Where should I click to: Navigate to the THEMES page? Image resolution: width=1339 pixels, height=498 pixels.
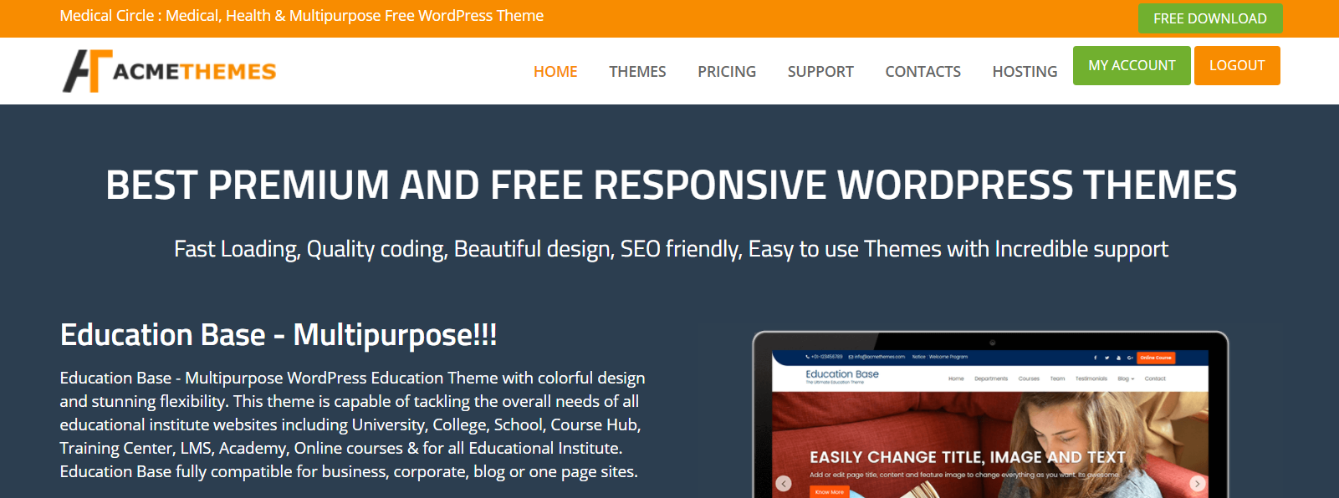click(x=637, y=72)
